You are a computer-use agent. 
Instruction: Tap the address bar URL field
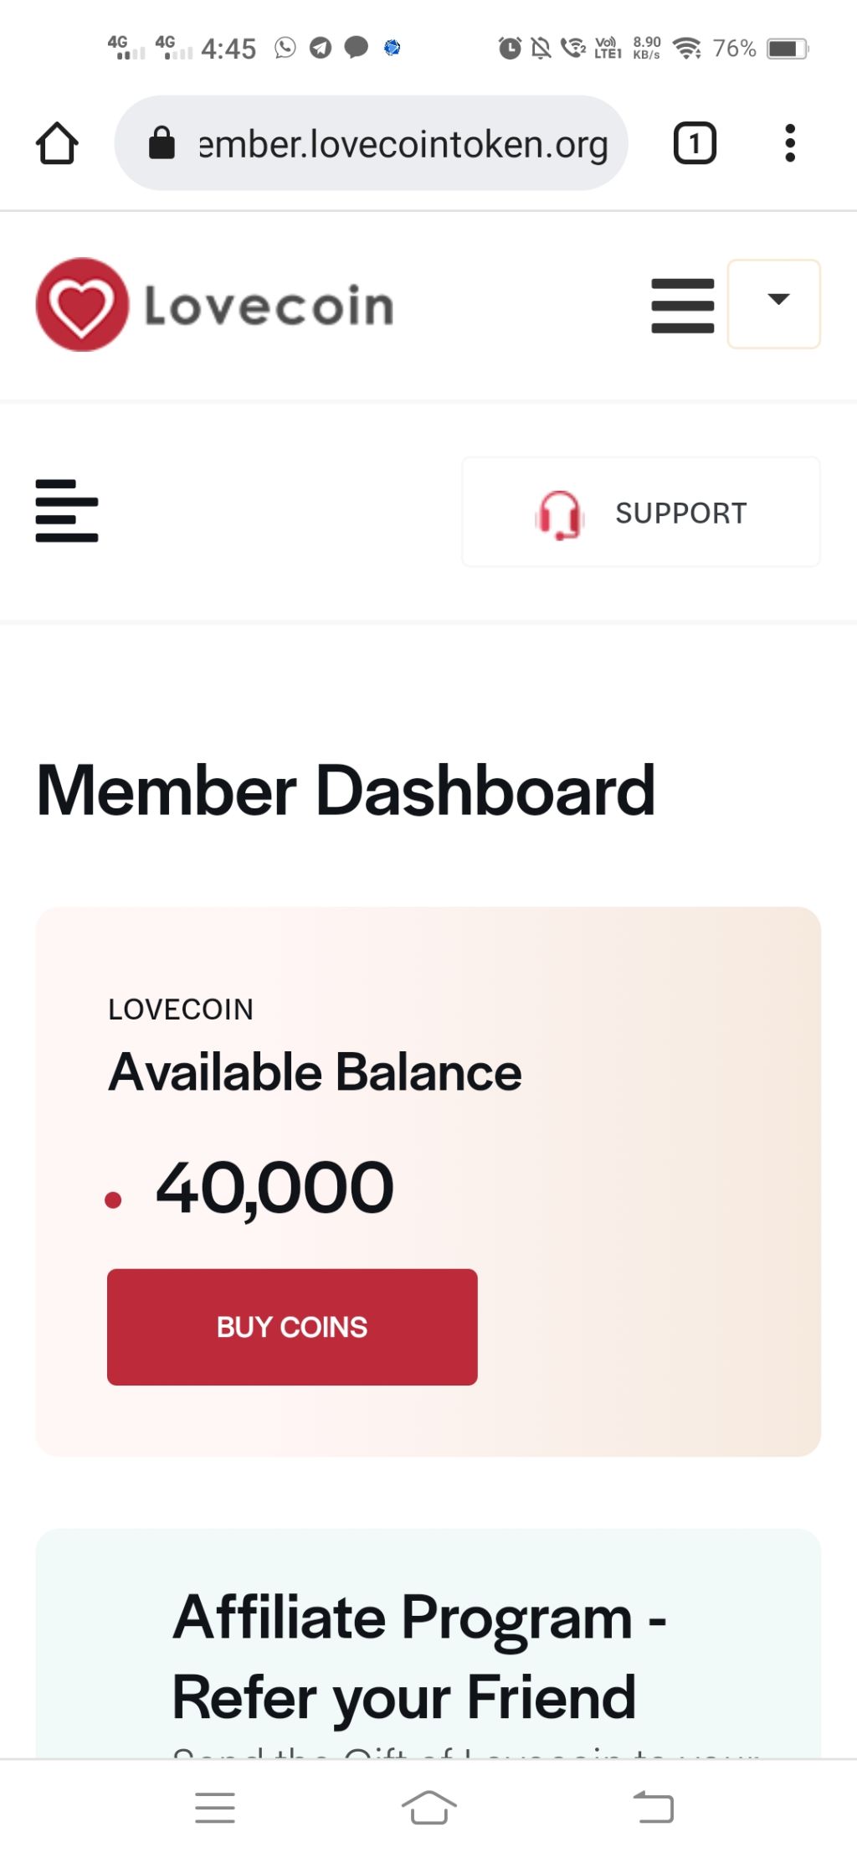(371, 143)
